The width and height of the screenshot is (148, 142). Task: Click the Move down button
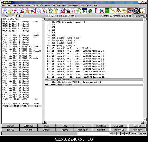pos(137,129)
